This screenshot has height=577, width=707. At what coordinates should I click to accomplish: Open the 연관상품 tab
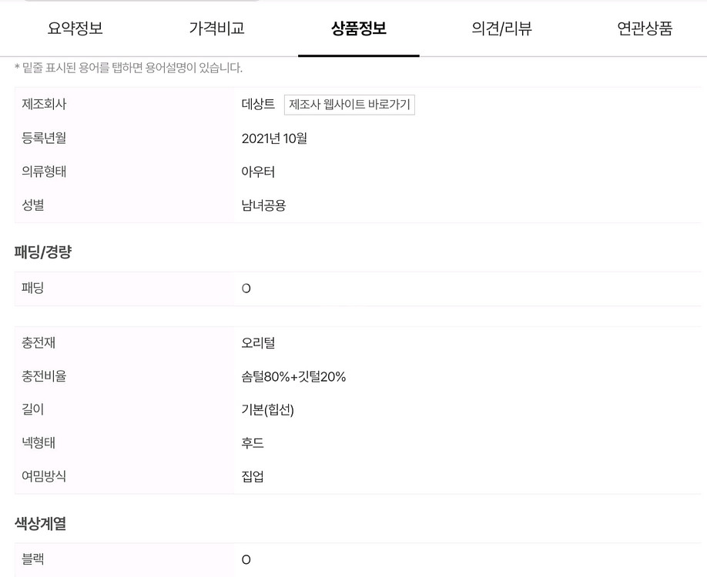pyautogui.click(x=645, y=29)
